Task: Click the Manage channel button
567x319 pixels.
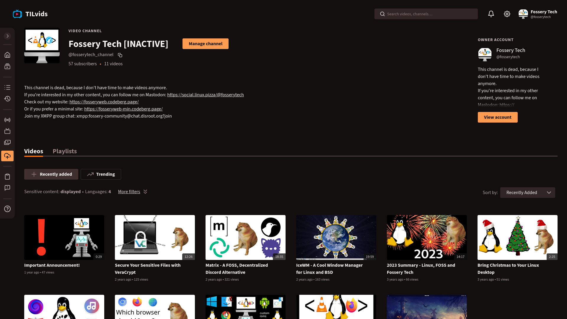Action: (206, 44)
